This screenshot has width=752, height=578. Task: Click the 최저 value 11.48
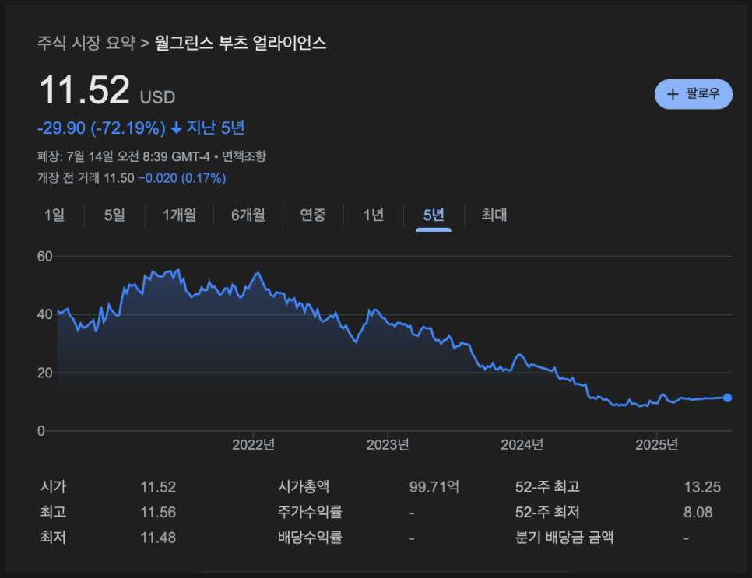click(158, 538)
